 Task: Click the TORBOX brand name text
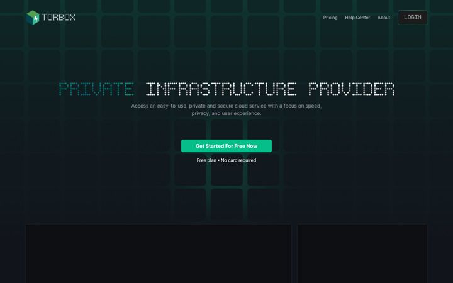click(x=59, y=18)
